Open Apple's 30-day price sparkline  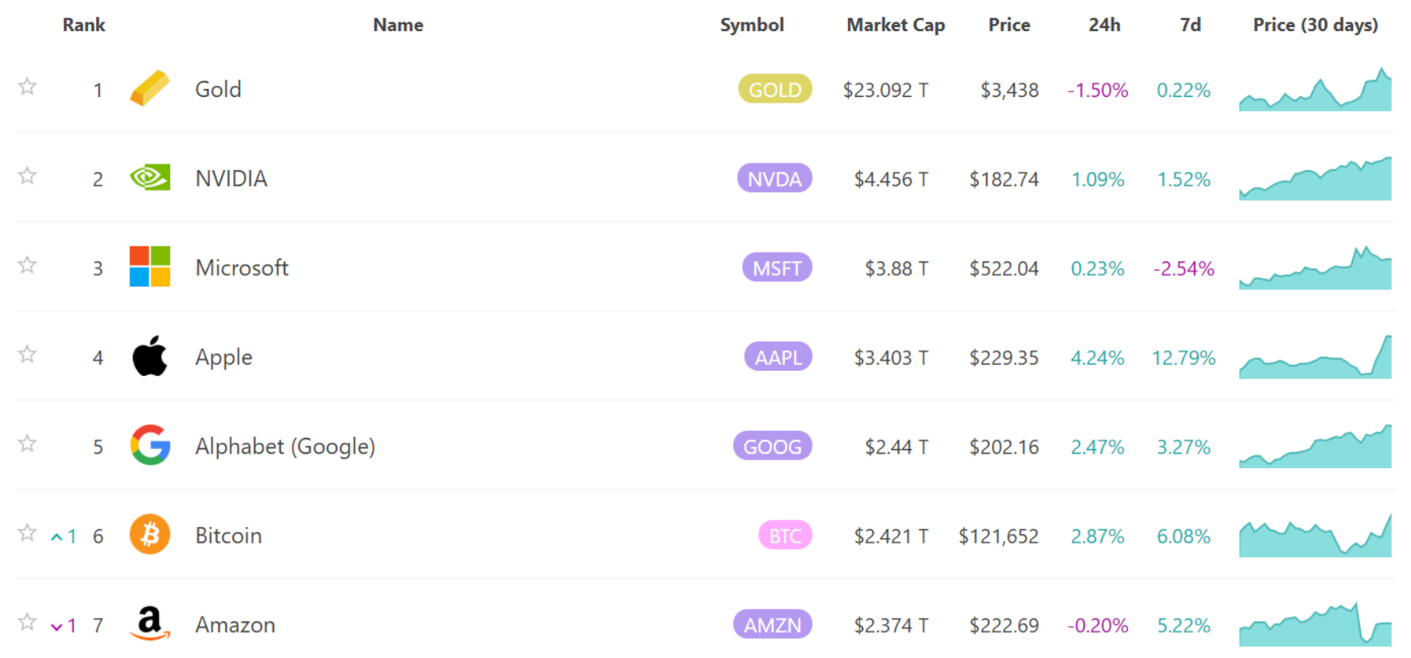point(1315,357)
